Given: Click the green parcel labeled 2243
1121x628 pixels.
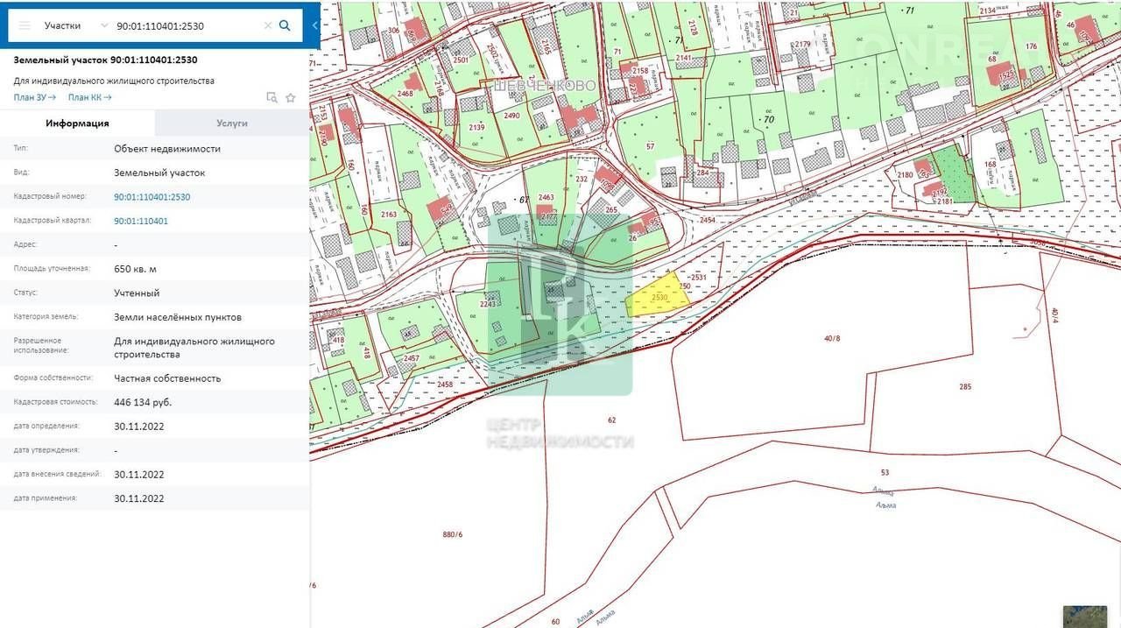Looking at the screenshot, I should coord(490,307).
